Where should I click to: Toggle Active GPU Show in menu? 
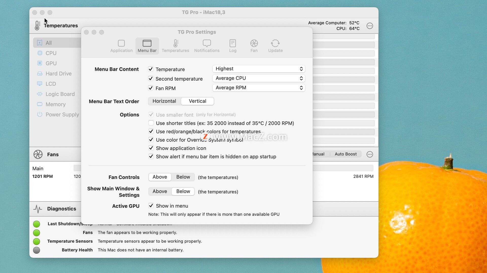click(x=151, y=206)
